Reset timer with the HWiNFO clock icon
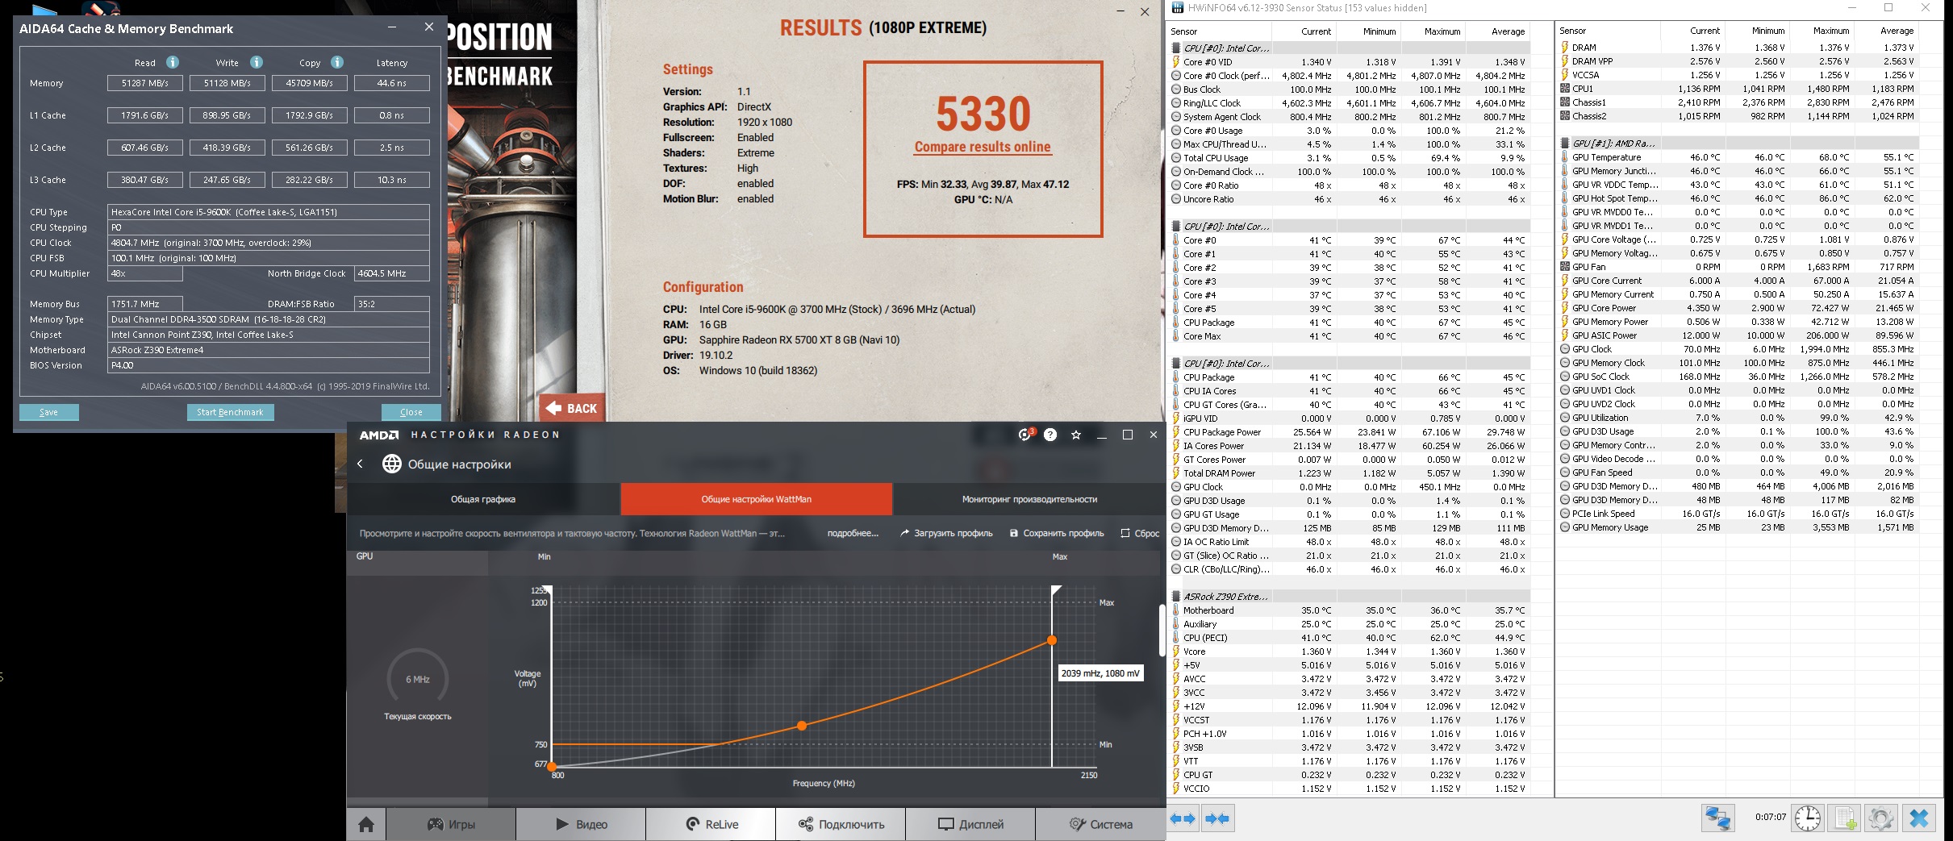 click(x=1807, y=818)
